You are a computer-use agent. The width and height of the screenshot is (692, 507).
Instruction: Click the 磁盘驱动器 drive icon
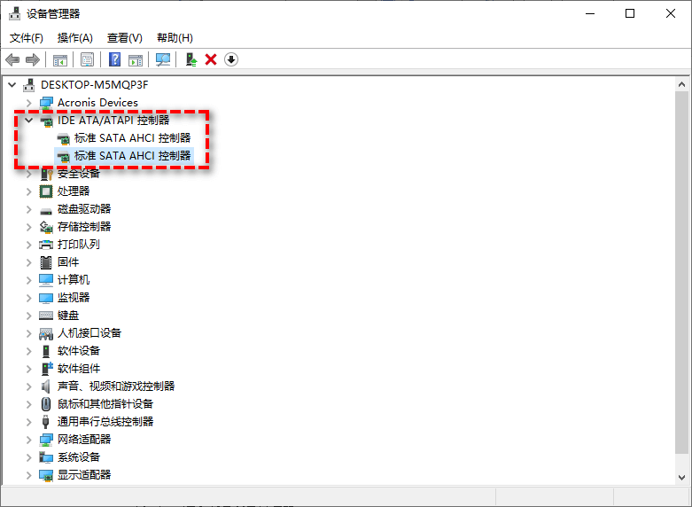click(x=46, y=210)
